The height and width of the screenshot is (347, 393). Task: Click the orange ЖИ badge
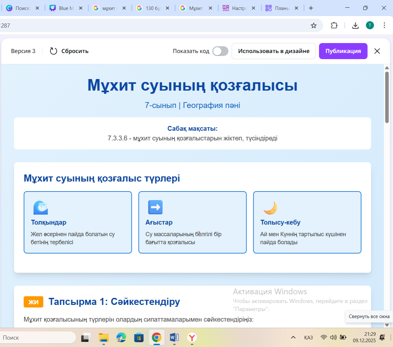tap(33, 302)
